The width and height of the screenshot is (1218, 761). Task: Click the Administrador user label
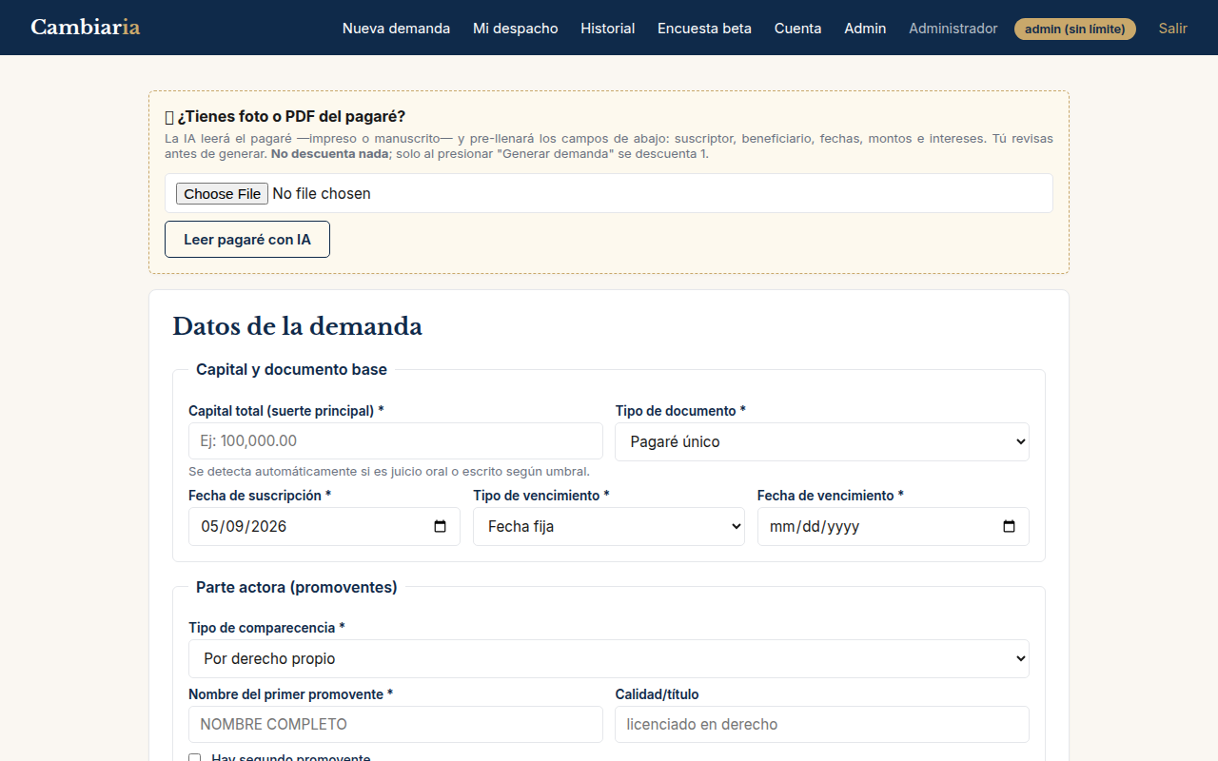tap(953, 29)
